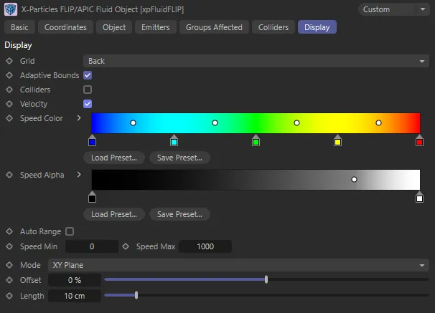Enable the Colliders display checkbox
This screenshot has height=313, width=435.
(x=88, y=90)
